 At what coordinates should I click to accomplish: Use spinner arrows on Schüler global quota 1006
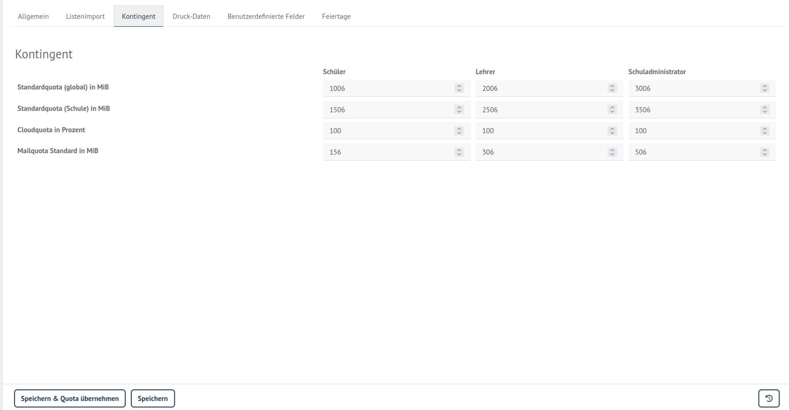point(459,88)
